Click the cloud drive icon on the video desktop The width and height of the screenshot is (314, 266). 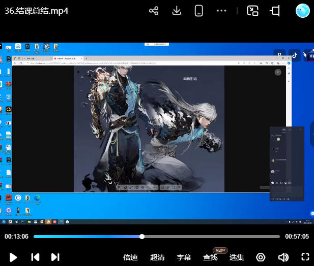click(18, 48)
